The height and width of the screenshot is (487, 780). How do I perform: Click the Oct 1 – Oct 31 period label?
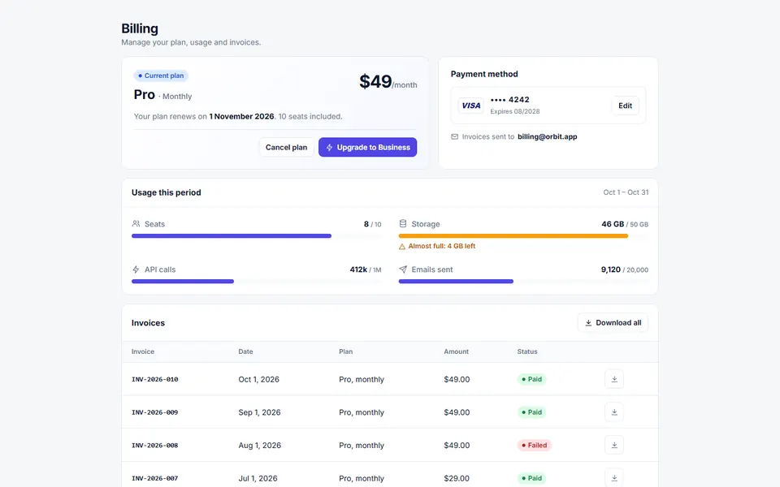coord(626,192)
